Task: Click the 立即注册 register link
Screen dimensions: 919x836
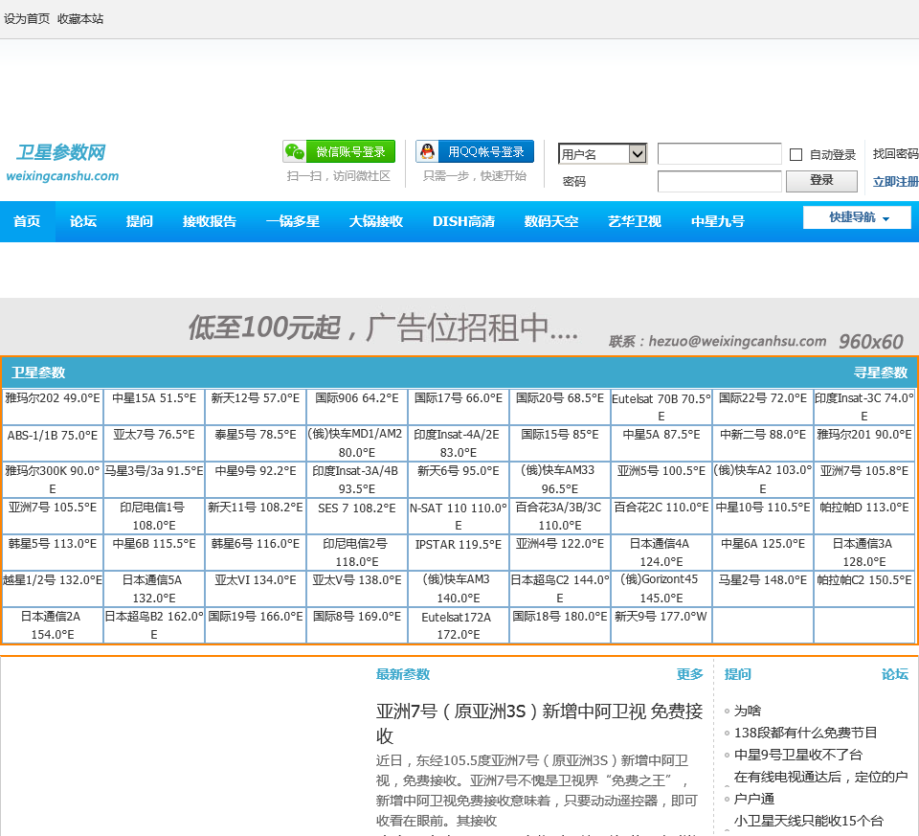Action: 895,182
